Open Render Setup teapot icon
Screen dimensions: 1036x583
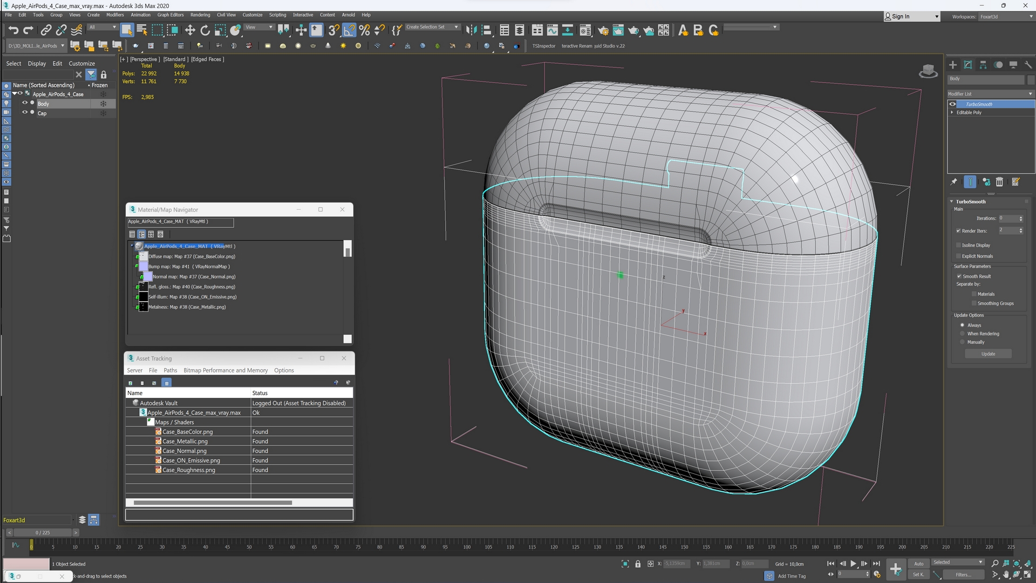click(603, 30)
